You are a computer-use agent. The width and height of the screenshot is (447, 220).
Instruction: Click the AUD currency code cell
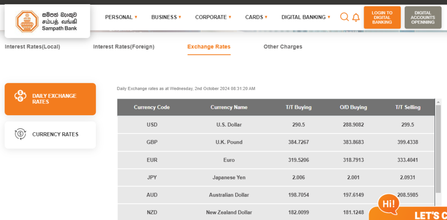[x=152, y=195]
